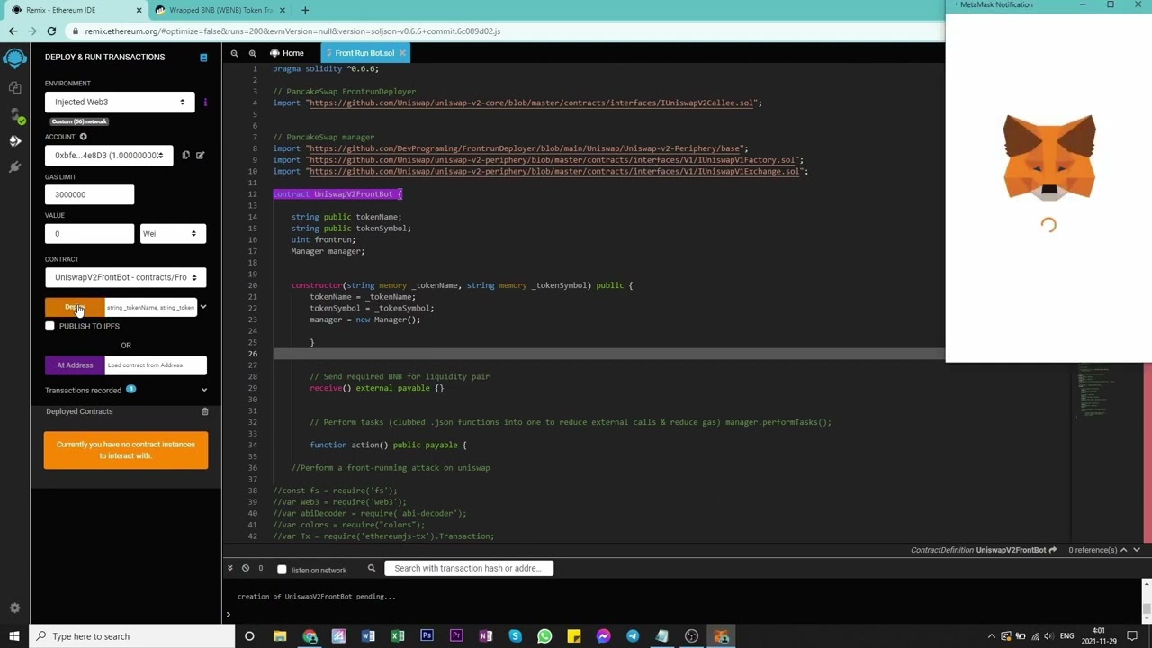Open a new browser tab

305,10
